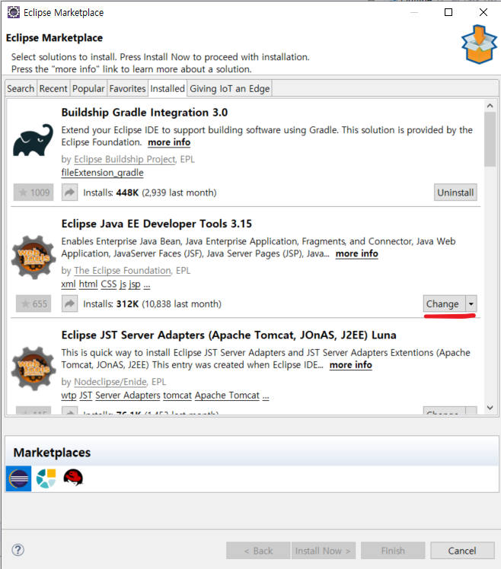Switch to the Favorites tab
The image size is (501, 569).
[x=127, y=88]
